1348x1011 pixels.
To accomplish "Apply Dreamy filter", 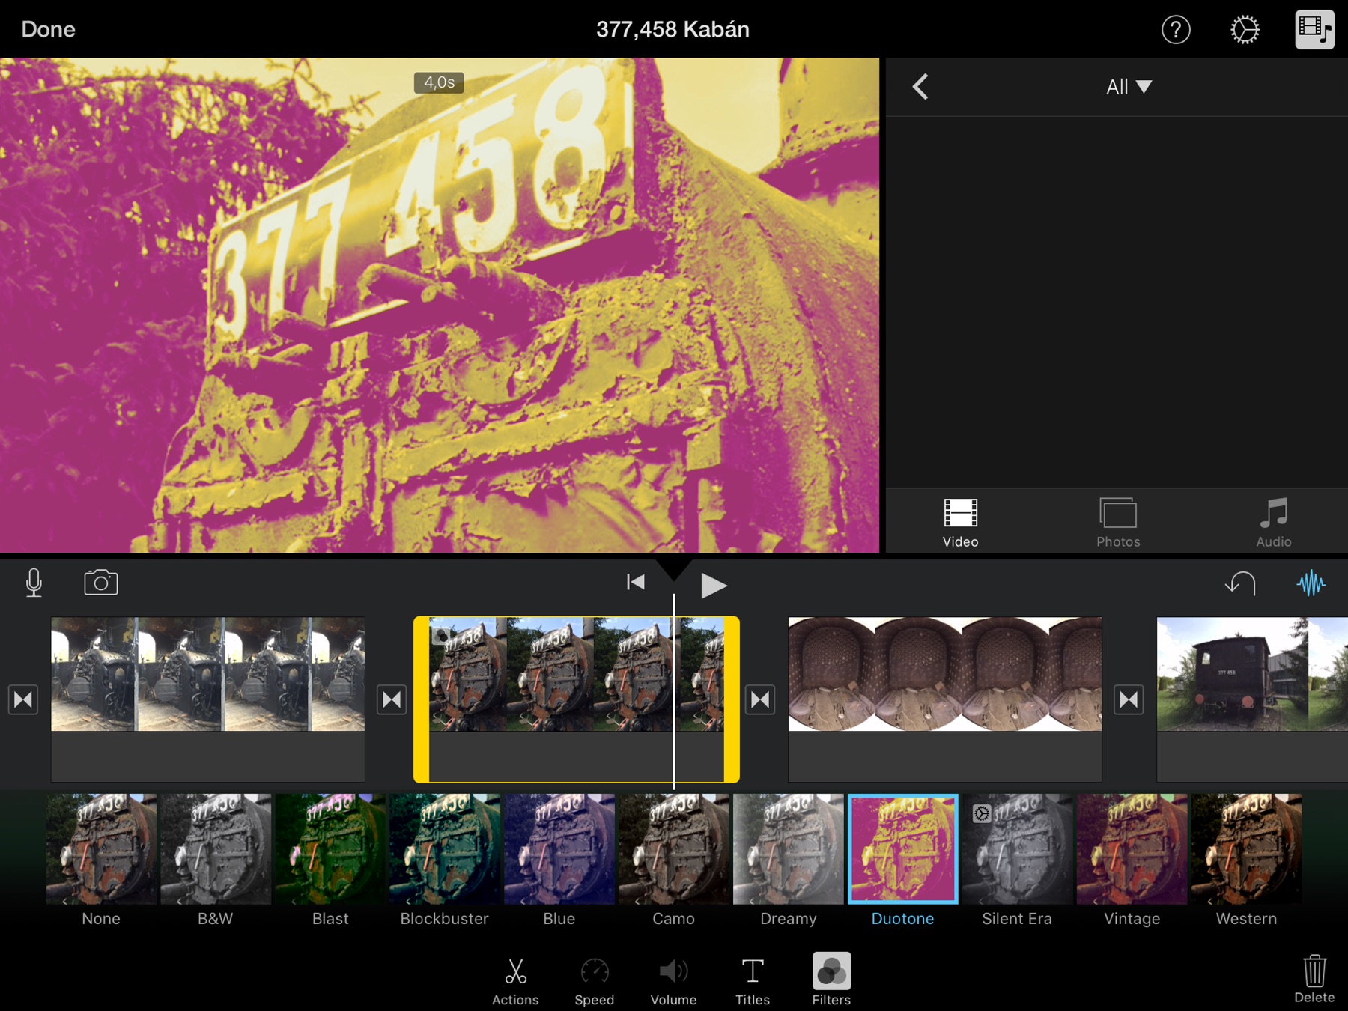I will coord(789,860).
